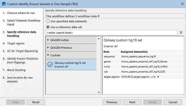
Task: Collapse the Custom reference sets section
Action: (x=49, y=55)
